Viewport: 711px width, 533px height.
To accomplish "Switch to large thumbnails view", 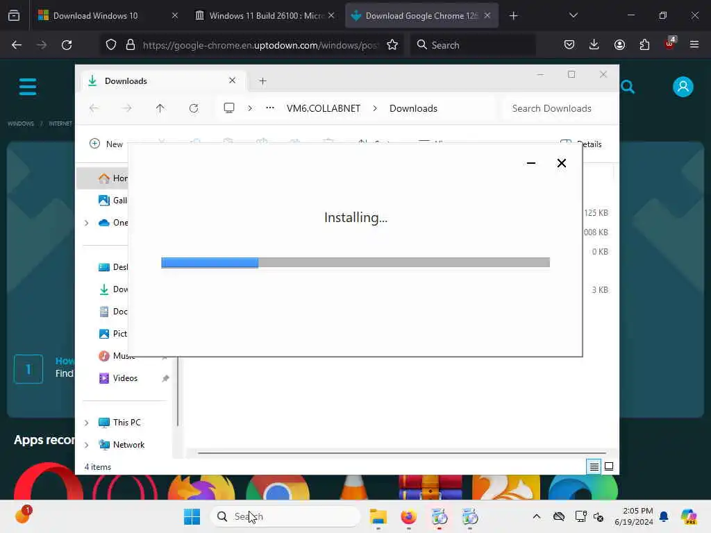I will coord(609,466).
